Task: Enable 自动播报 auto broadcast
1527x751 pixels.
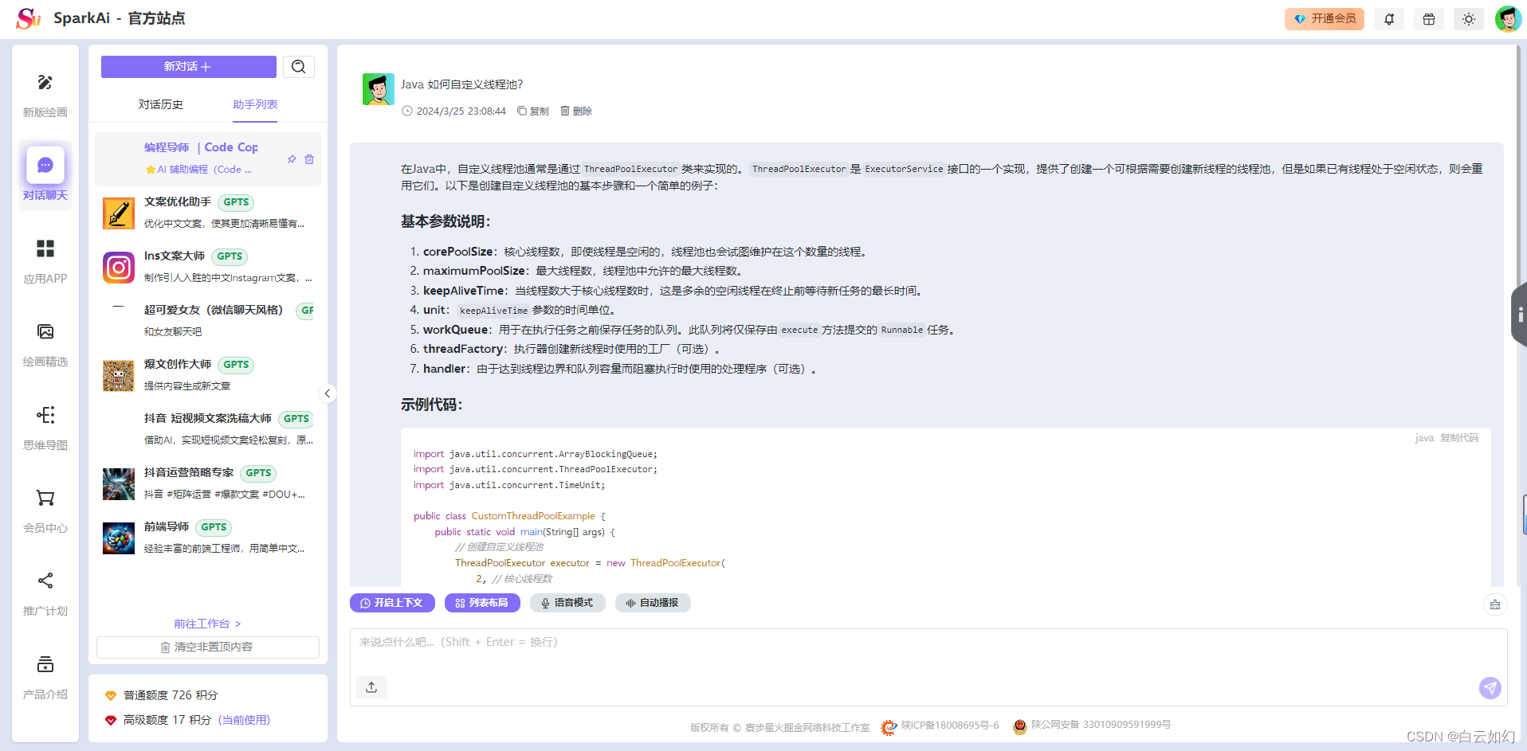Action: coord(652,603)
